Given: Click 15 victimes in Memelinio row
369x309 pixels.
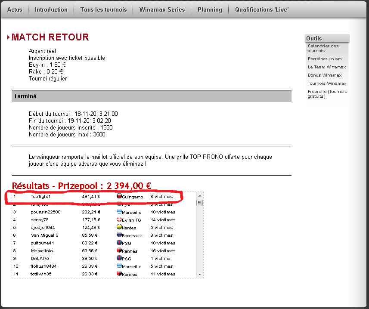Looking at the screenshot, I should (x=163, y=251).
